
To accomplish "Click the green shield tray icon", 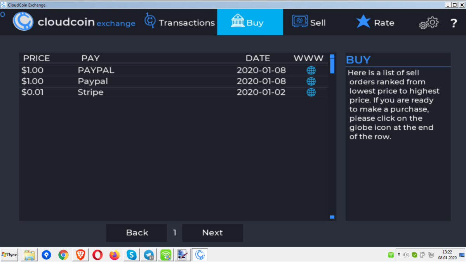I will point(414,255).
